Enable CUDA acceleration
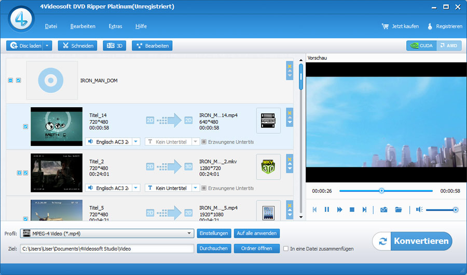The image size is (467, 275). tap(421, 46)
